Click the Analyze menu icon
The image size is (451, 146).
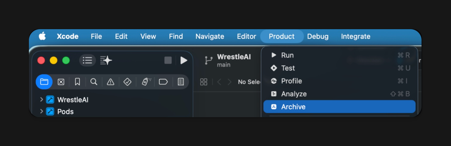pyautogui.click(x=274, y=94)
